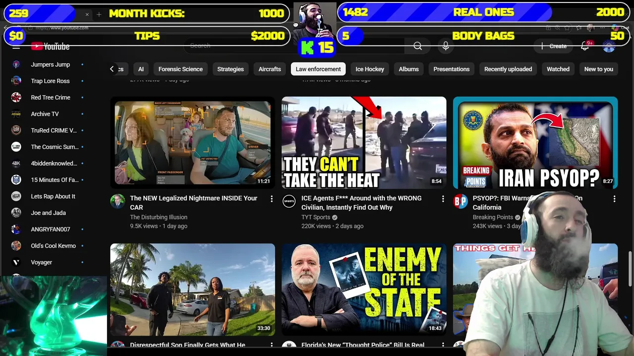Select the Watched filter chip
The width and height of the screenshot is (634, 356).
[x=558, y=69]
